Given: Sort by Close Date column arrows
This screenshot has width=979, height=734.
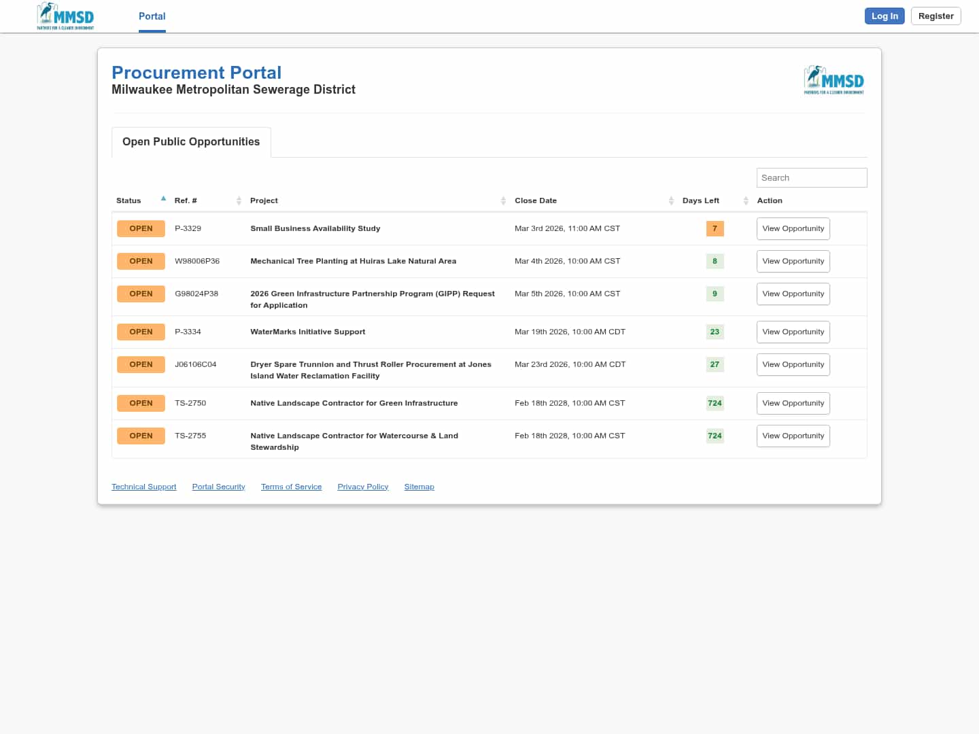Looking at the screenshot, I should (x=671, y=200).
